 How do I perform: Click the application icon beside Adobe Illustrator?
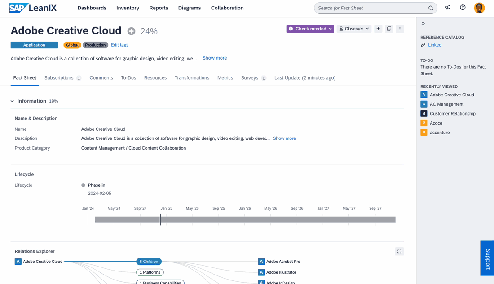click(261, 272)
